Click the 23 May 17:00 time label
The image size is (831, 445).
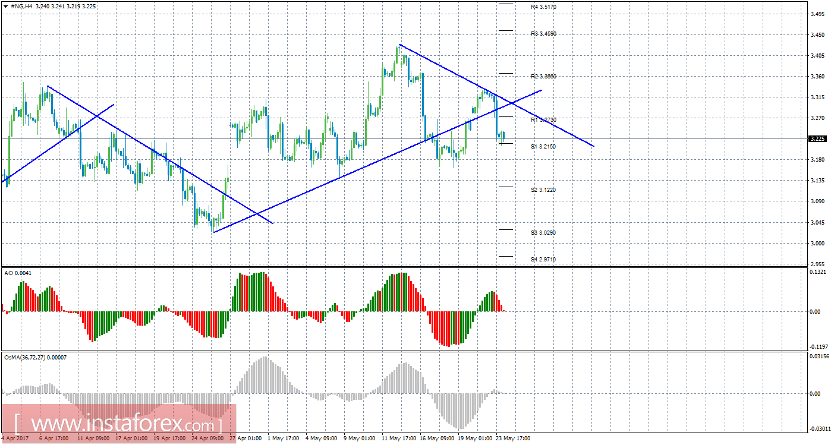tap(513, 438)
